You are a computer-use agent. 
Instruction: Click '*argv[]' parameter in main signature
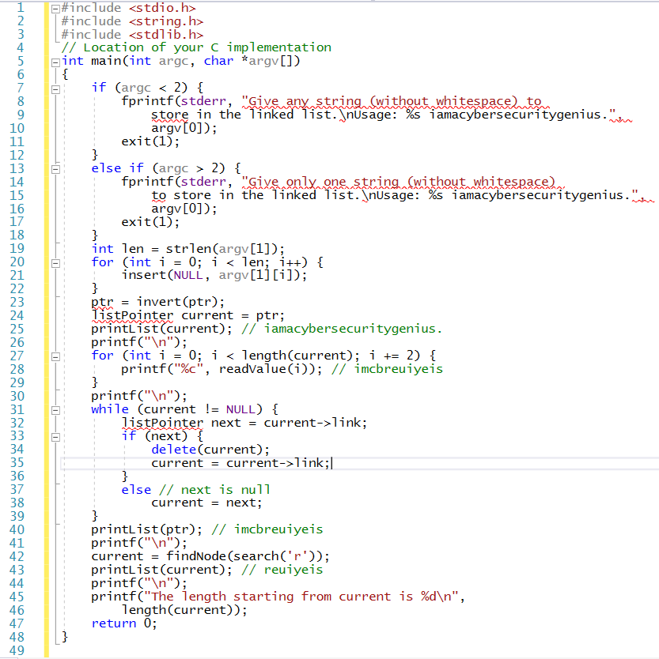click(x=267, y=61)
